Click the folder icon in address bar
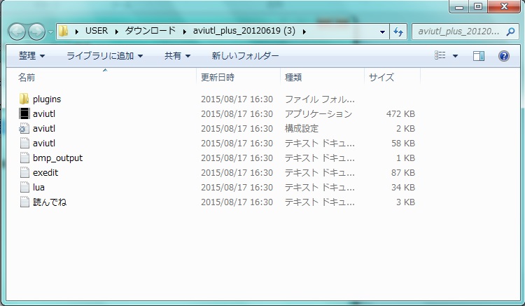 pos(63,31)
